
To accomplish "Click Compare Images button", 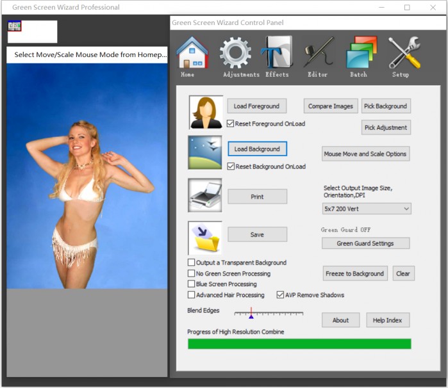I will pos(331,106).
